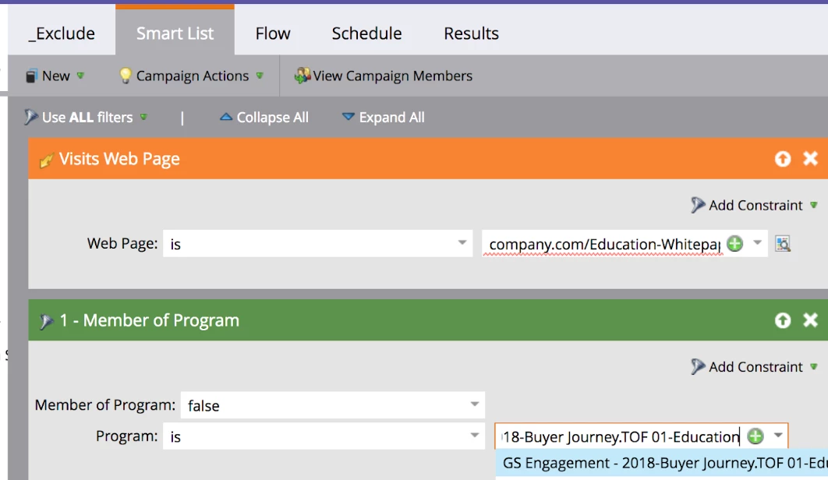Add Constraint to Visits Web Page trigger
Screen dimensions: 828x480
pos(755,205)
